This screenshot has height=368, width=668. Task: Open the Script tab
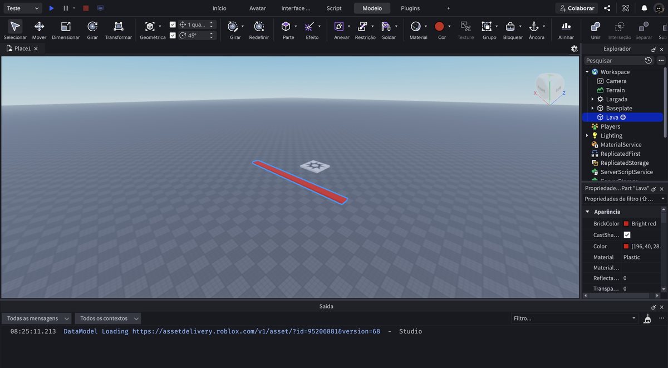pyautogui.click(x=334, y=8)
